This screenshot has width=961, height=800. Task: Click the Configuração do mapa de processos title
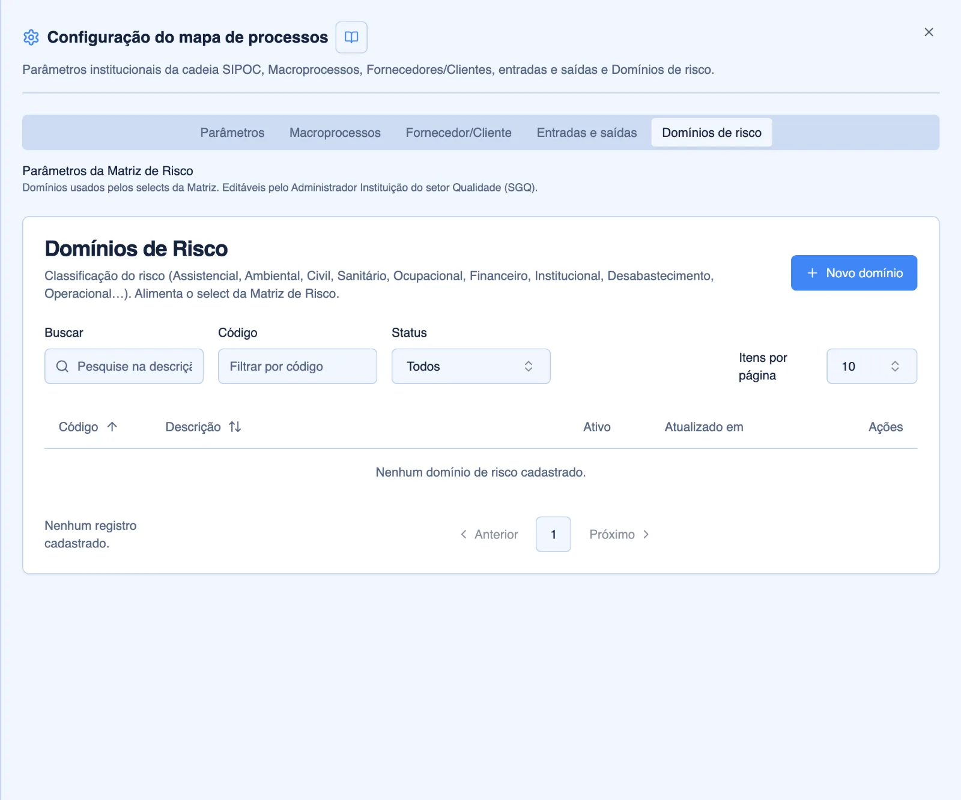(187, 37)
